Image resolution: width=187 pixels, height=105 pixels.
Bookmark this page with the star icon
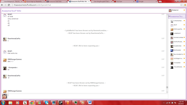pyautogui.click(x=181, y=5)
